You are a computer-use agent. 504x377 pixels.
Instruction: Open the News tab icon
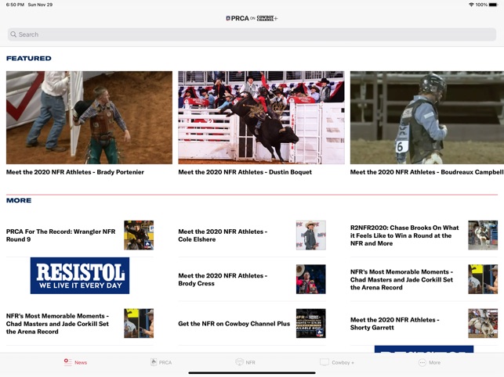point(68,362)
